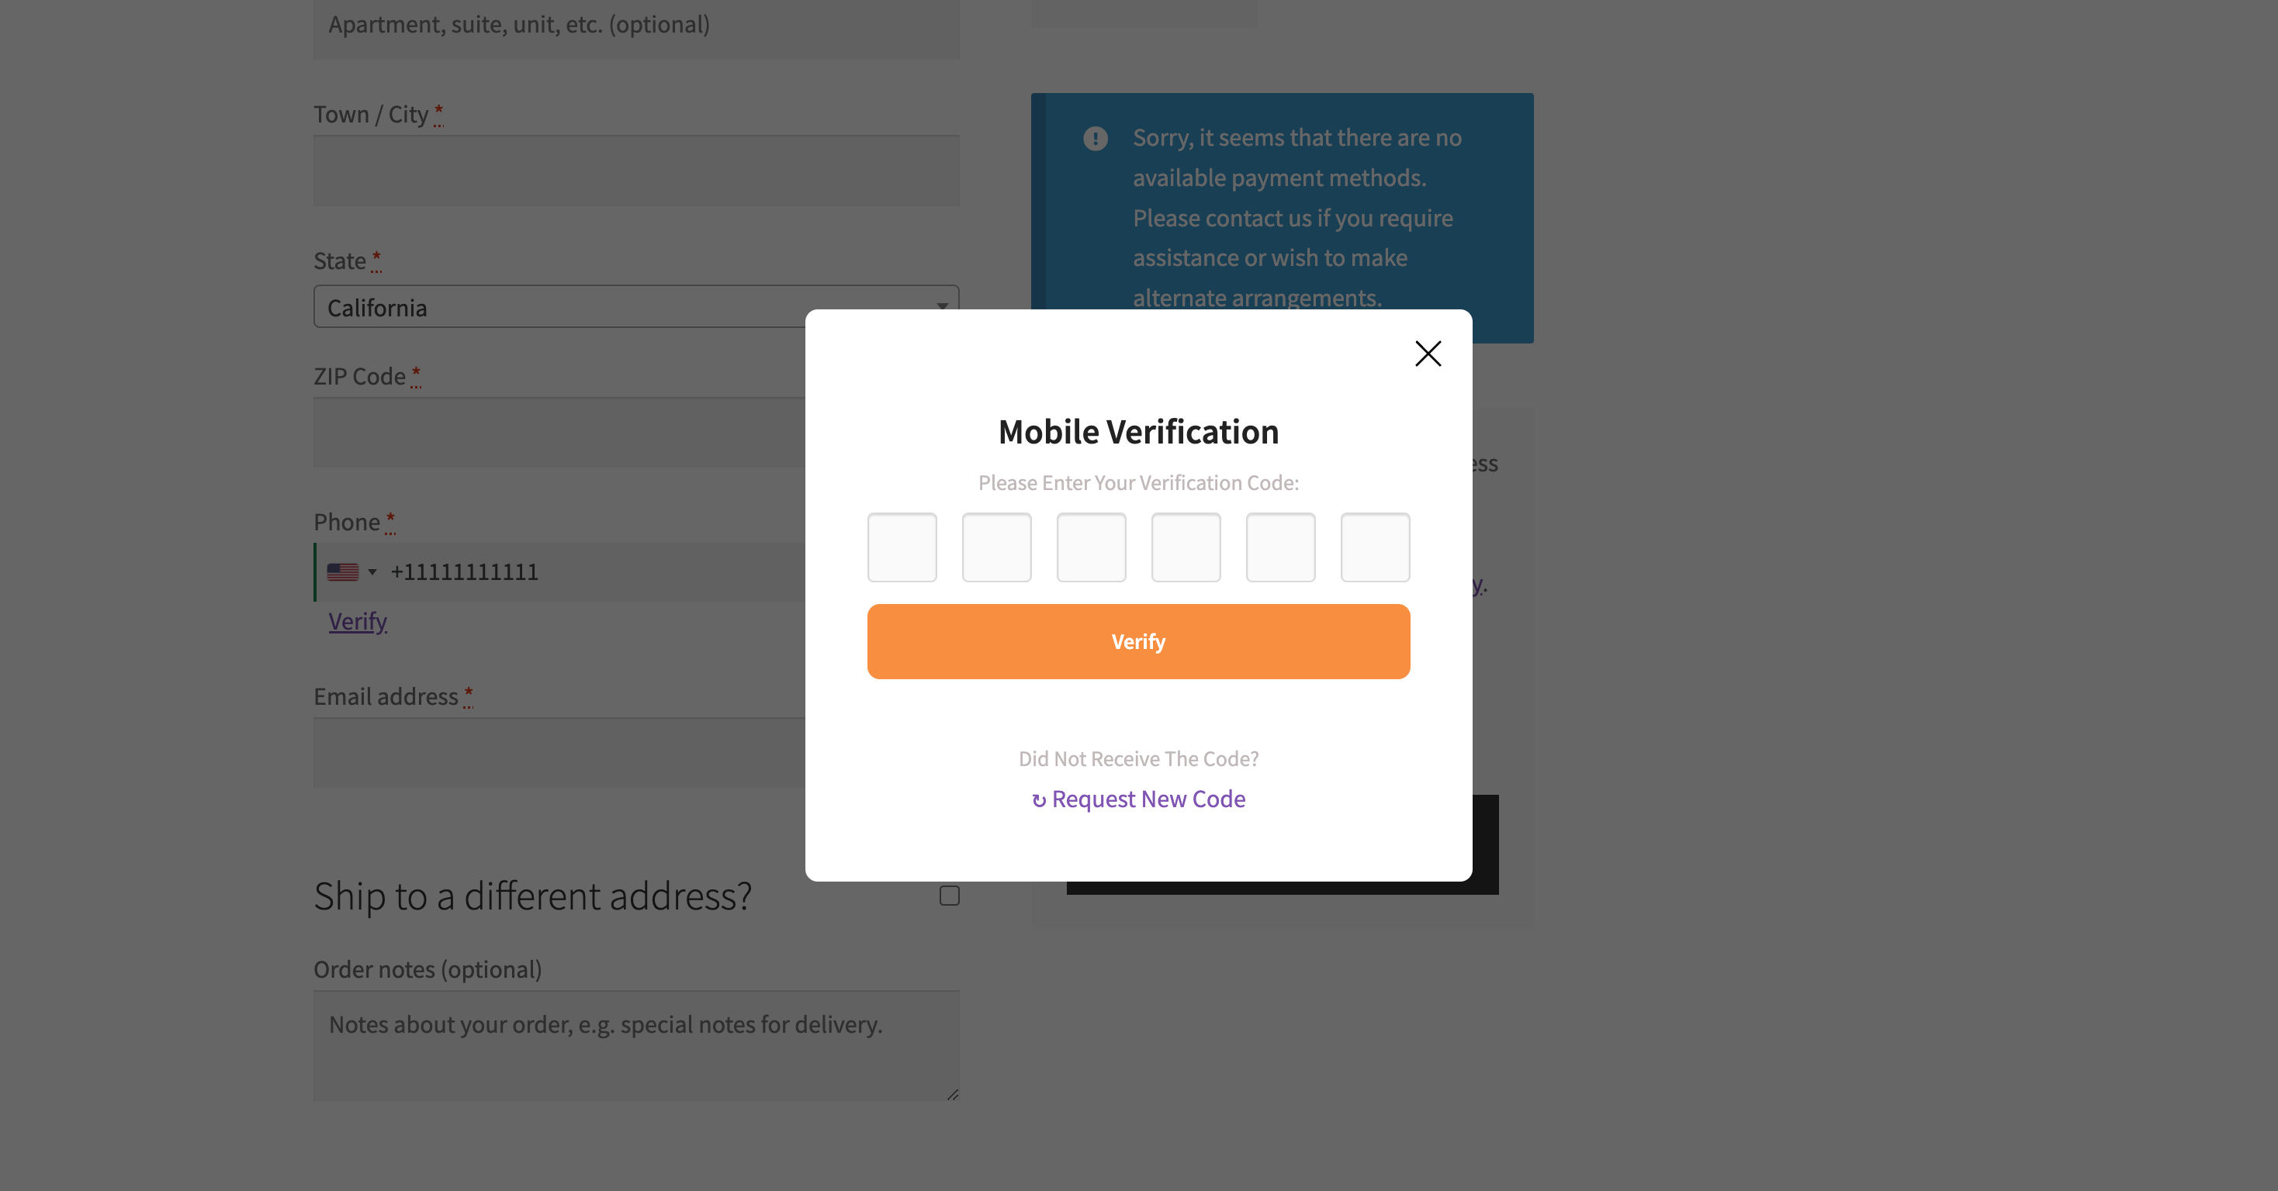
Task: Select the fifth verification code digit box
Action: tap(1280, 547)
